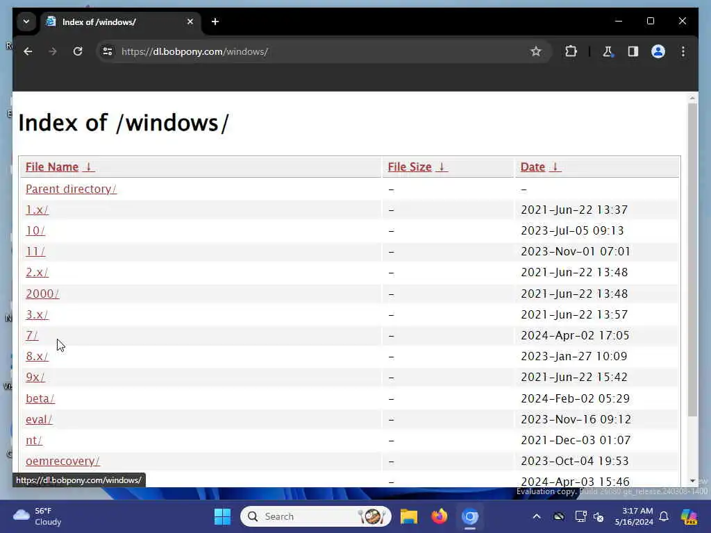Open Chrome Labs flask icon
Screen dimensions: 711x533
[608, 51]
